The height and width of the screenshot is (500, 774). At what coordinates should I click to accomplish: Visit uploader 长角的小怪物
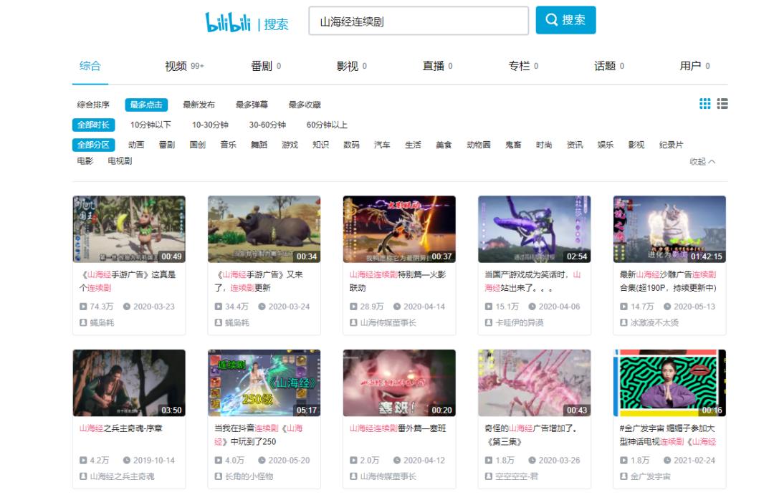click(249, 476)
